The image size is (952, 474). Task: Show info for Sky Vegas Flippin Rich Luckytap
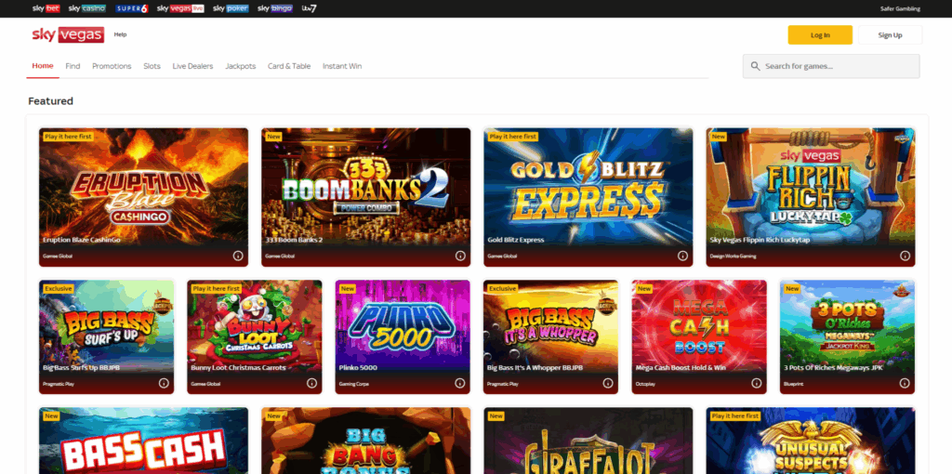tap(905, 256)
